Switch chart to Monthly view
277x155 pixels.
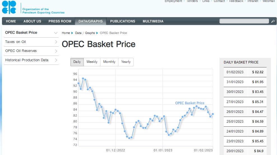109,62
